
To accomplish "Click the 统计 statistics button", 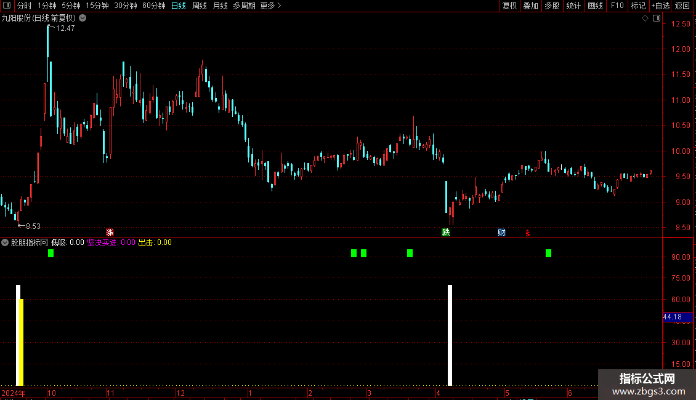I will coord(573,6).
